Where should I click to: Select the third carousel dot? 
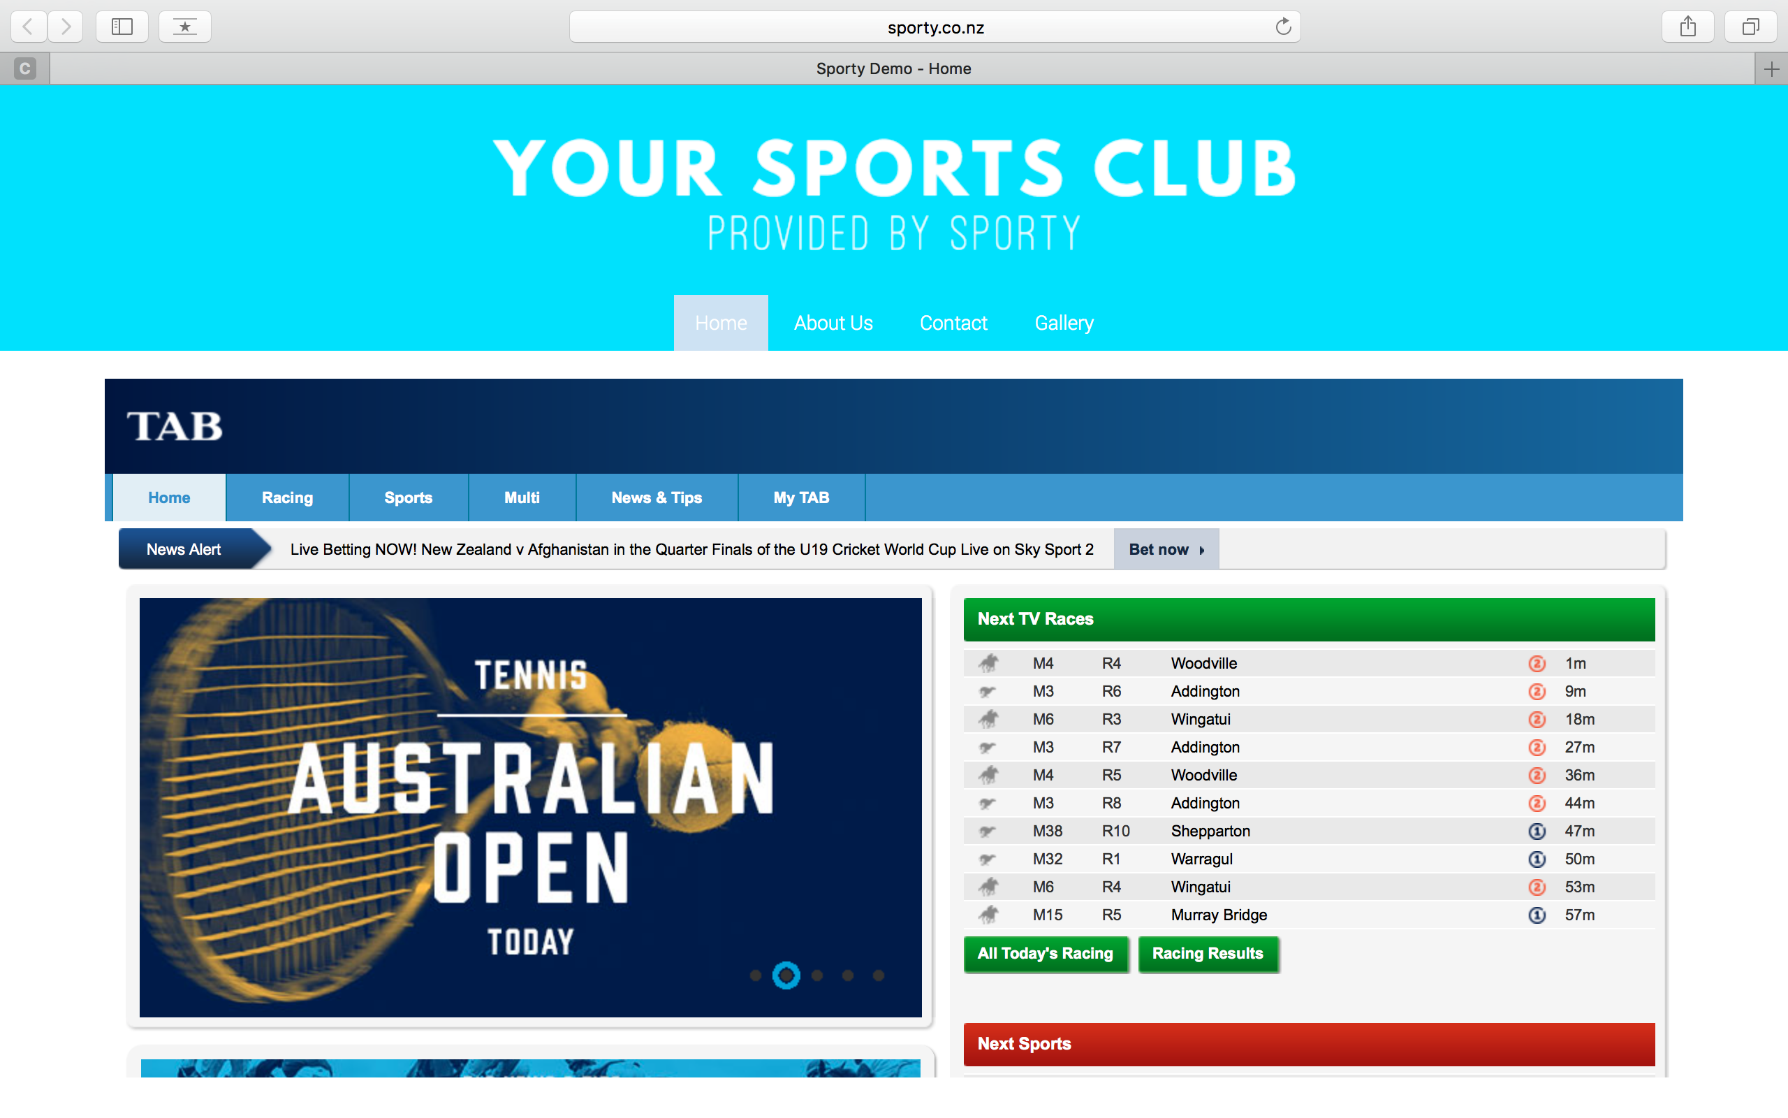click(817, 976)
